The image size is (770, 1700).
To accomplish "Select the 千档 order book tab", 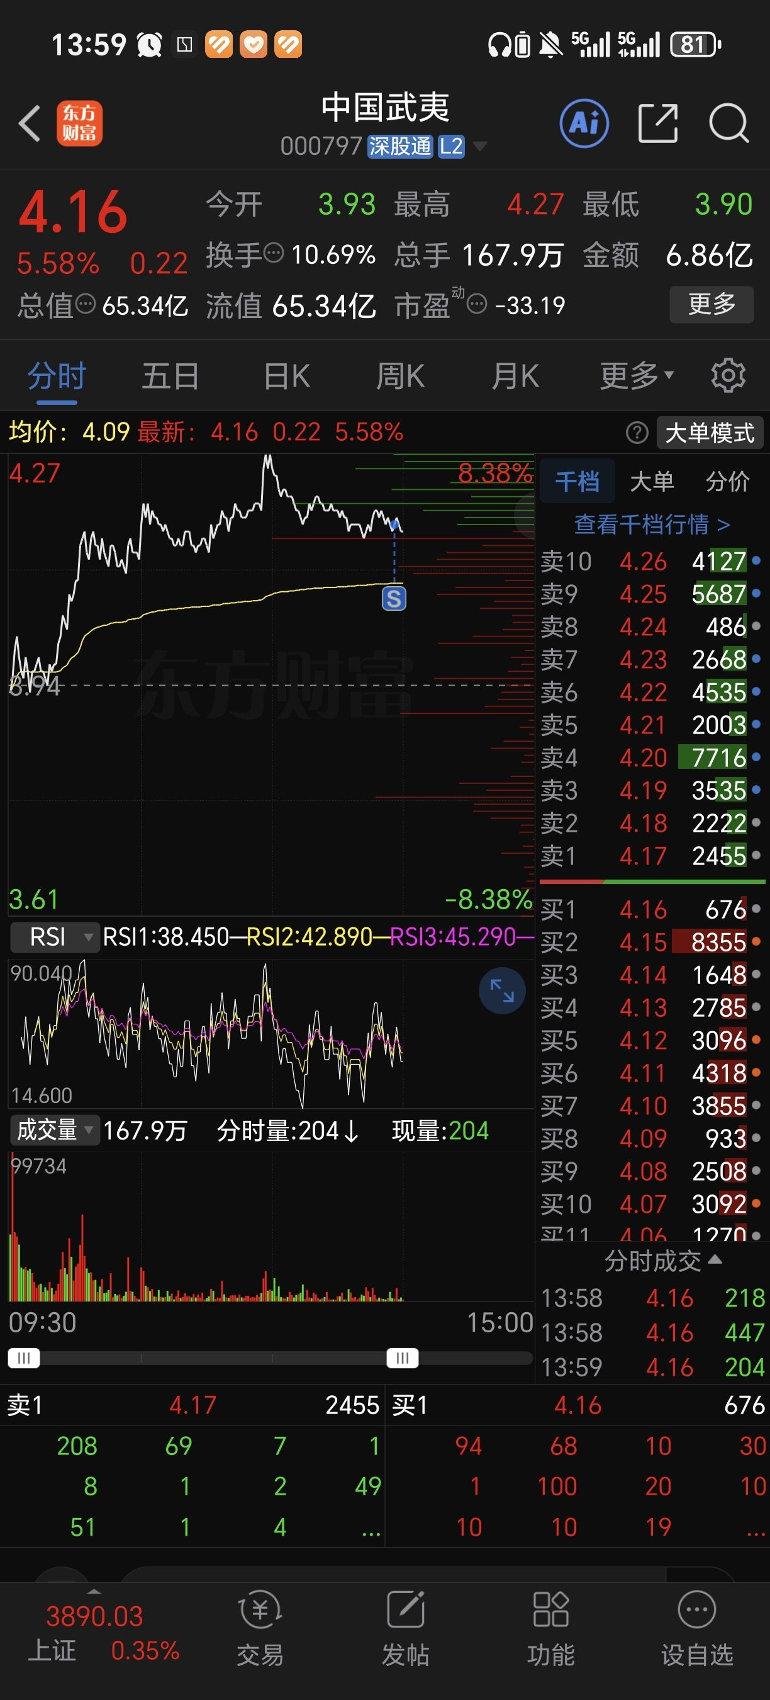I will (x=577, y=481).
